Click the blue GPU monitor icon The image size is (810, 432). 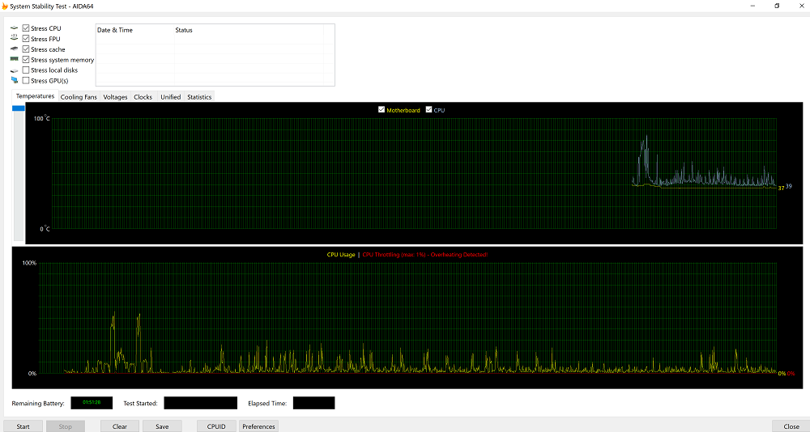14,81
